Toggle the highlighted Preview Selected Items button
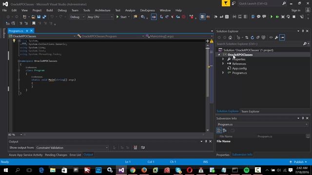Viewport: 312px width, 175px height. pos(282,37)
